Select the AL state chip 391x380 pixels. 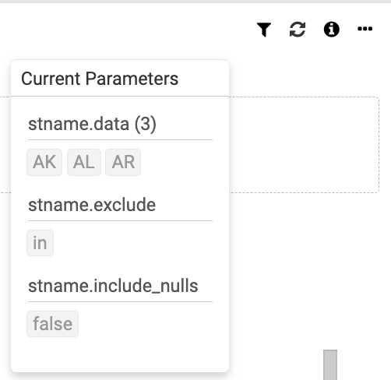[x=84, y=162]
